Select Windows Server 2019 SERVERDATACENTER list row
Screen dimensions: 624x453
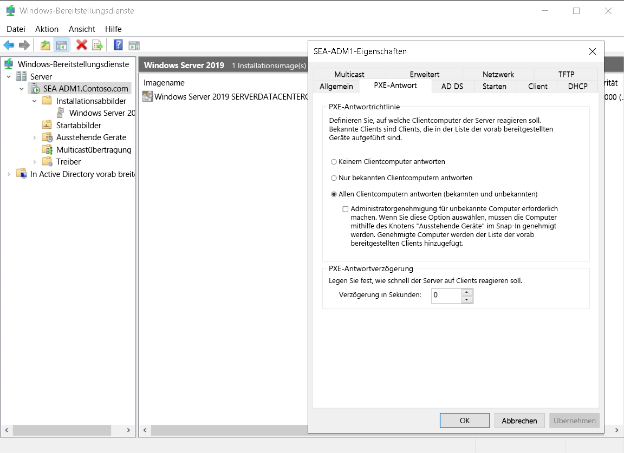point(225,97)
